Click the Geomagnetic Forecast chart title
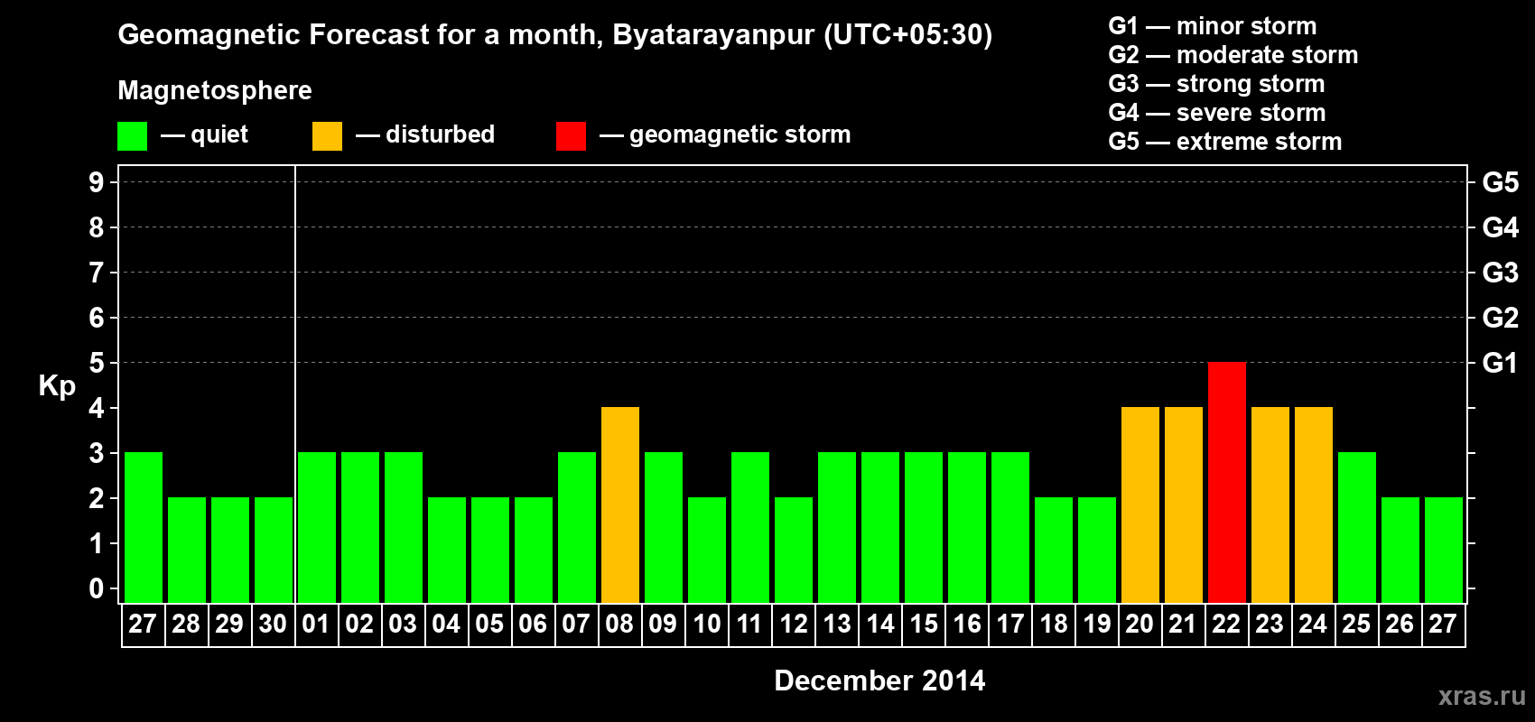 click(555, 35)
